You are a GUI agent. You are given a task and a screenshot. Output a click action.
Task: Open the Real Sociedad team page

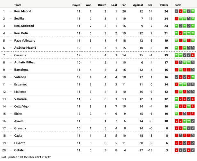24,26
